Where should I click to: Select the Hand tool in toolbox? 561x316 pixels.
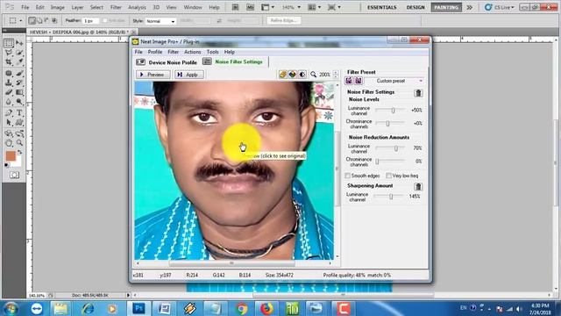(9, 143)
